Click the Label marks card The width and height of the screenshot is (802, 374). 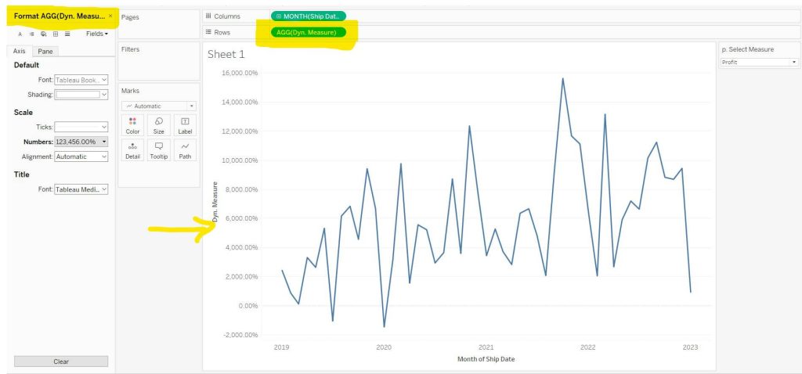[185, 125]
